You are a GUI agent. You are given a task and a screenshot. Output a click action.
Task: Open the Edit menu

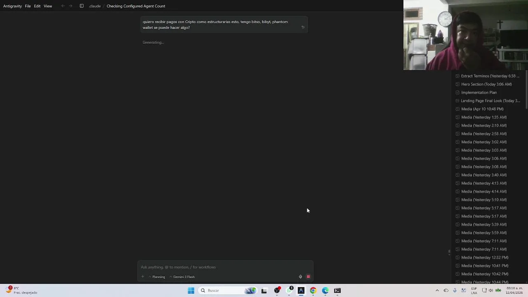[37, 6]
